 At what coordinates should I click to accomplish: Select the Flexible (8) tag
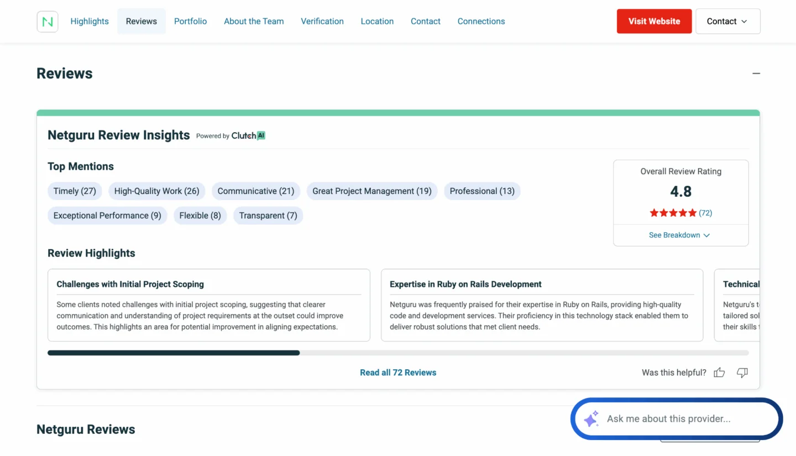(200, 216)
